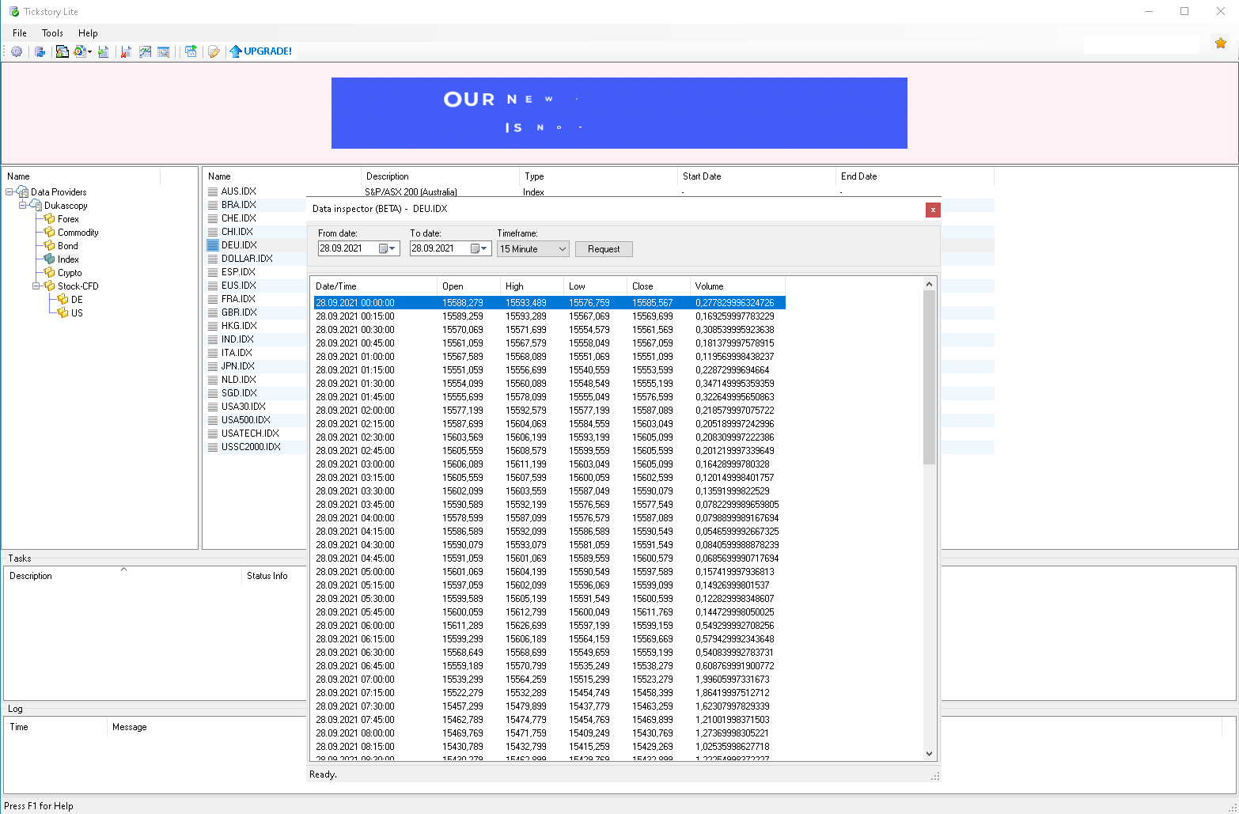Open the To date calendar picker

pos(479,248)
